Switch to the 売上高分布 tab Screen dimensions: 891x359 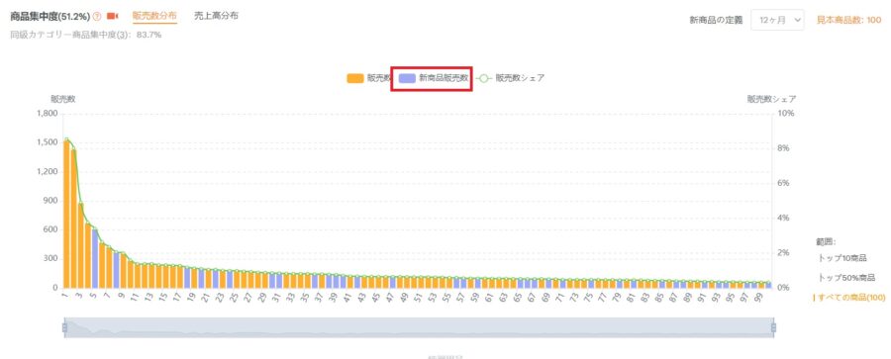tap(216, 16)
